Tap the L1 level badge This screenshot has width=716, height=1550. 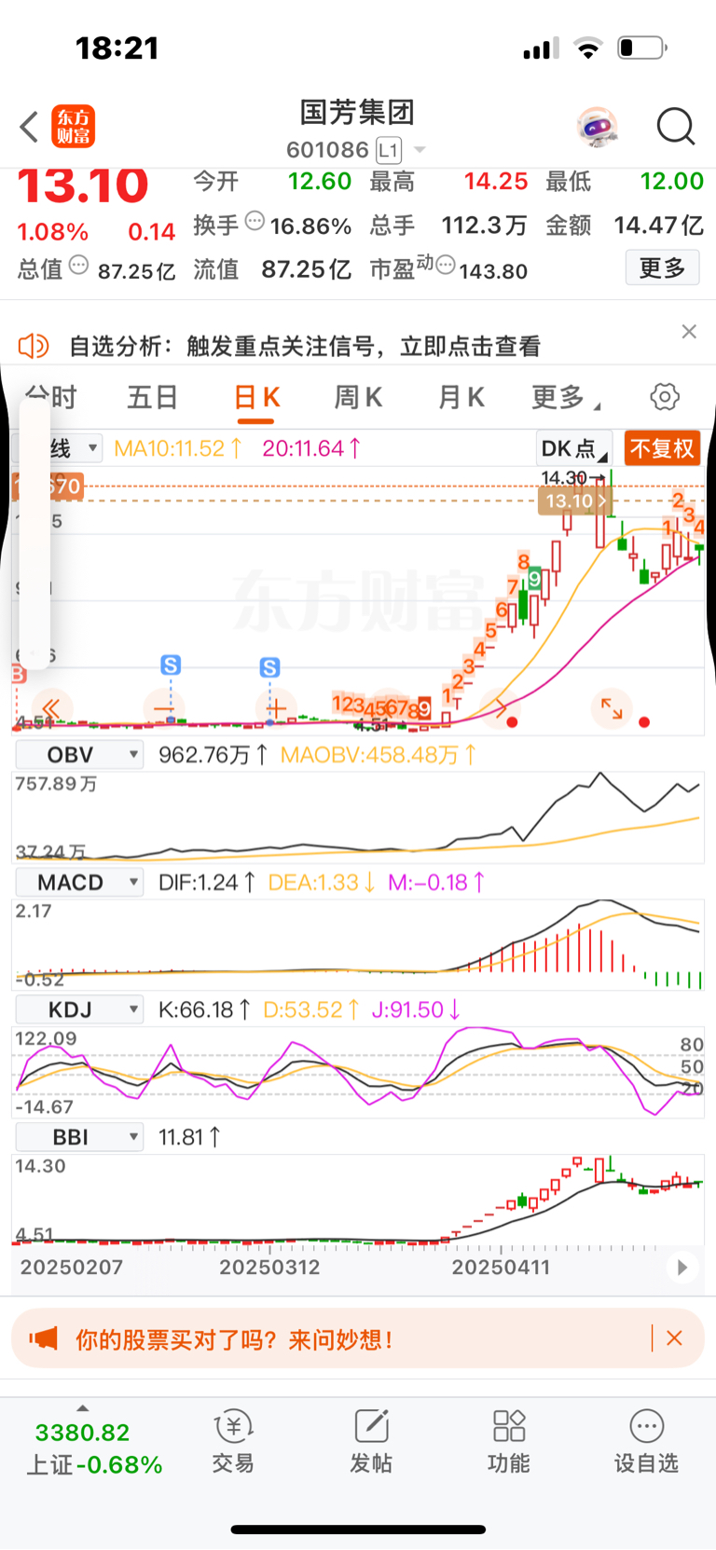(x=389, y=150)
